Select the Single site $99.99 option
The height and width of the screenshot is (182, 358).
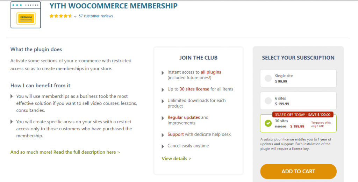click(298, 78)
